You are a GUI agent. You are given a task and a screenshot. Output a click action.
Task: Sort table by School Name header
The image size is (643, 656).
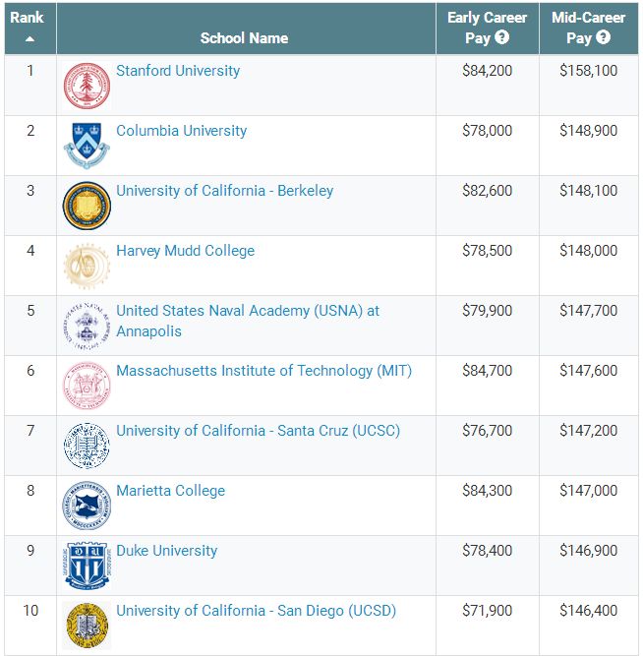click(x=244, y=38)
